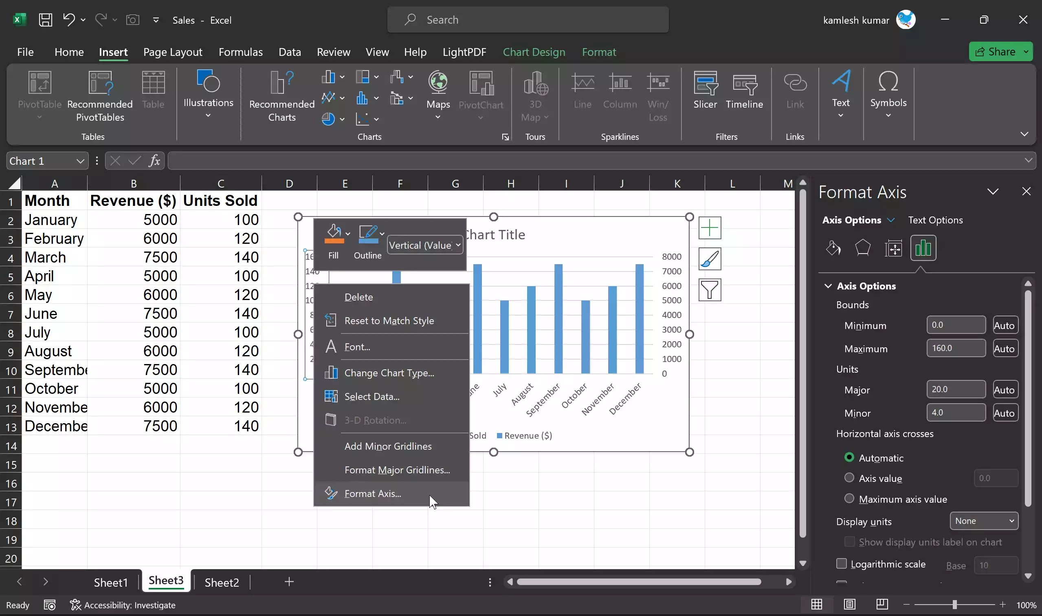This screenshot has width=1042, height=616.
Task: Open Display units None dropdown
Action: (983, 521)
